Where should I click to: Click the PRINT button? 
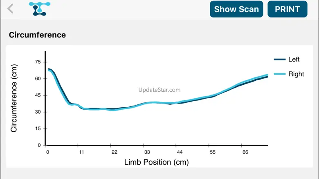click(287, 9)
